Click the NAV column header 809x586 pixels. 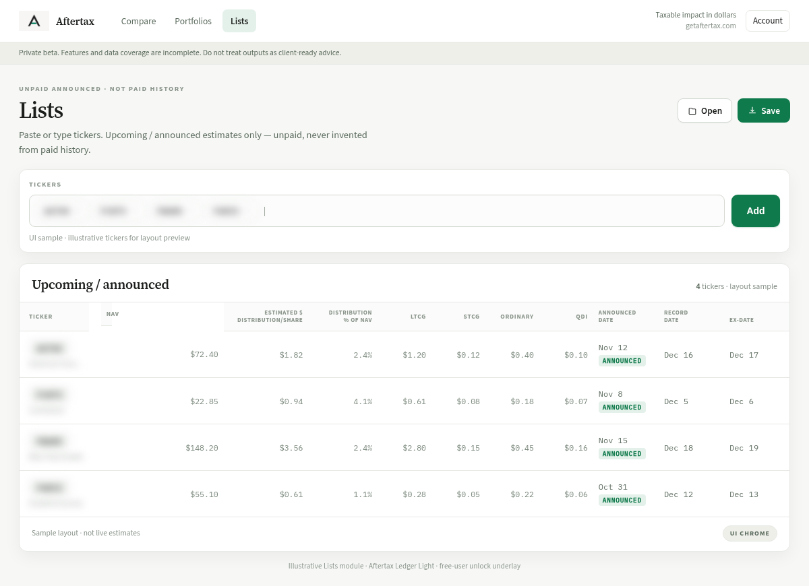(x=113, y=314)
